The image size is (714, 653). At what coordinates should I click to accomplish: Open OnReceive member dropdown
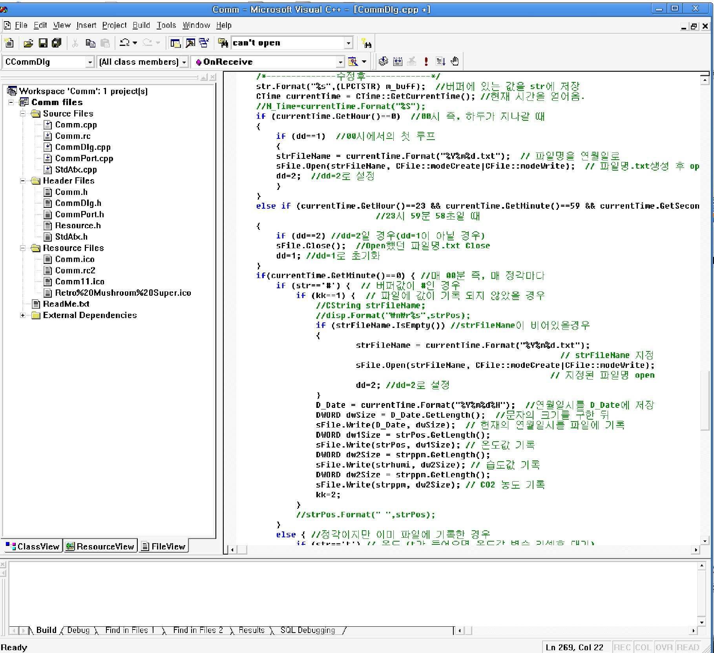pos(340,62)
